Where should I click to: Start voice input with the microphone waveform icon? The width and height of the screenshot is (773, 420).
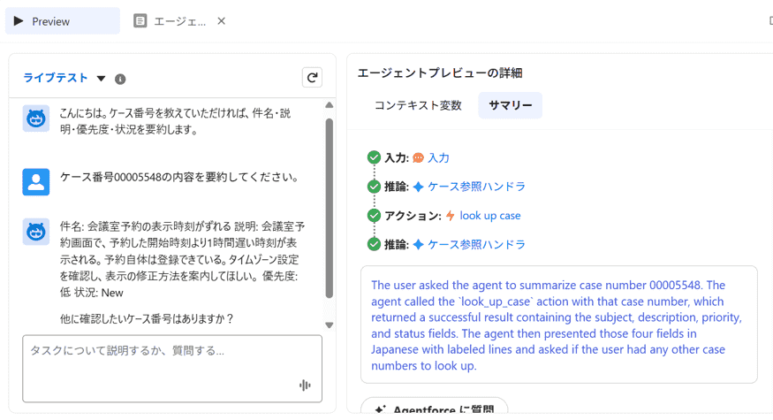(x=305, y=386)
